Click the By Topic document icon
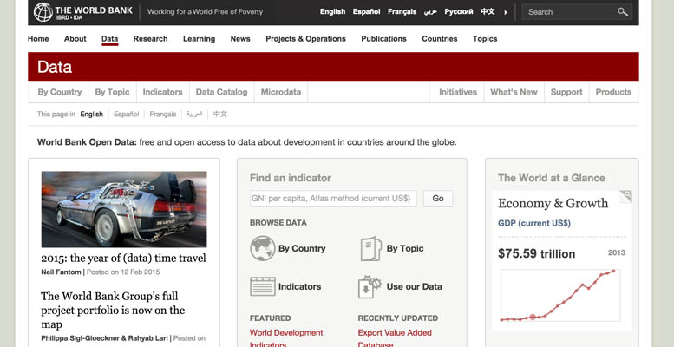Viewport: 674px width, 347px height. (x=370, y=249)
